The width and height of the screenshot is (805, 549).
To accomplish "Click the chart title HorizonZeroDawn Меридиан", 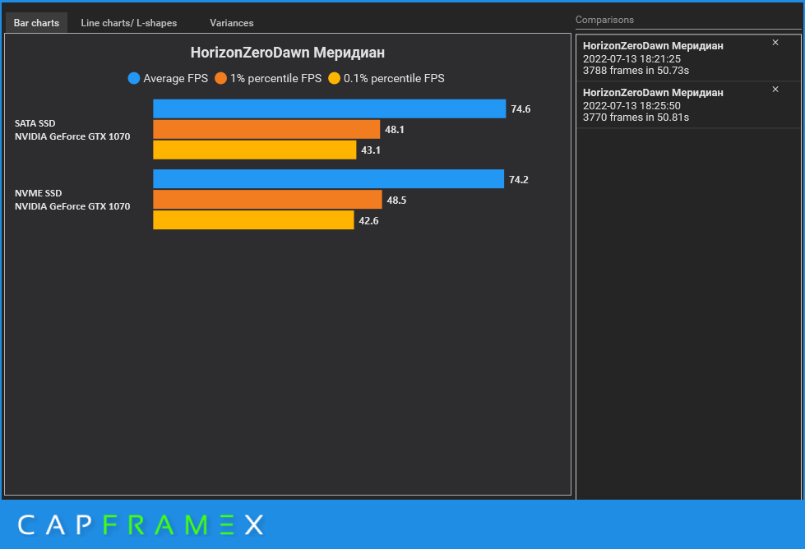I will [x=288, y=53].
